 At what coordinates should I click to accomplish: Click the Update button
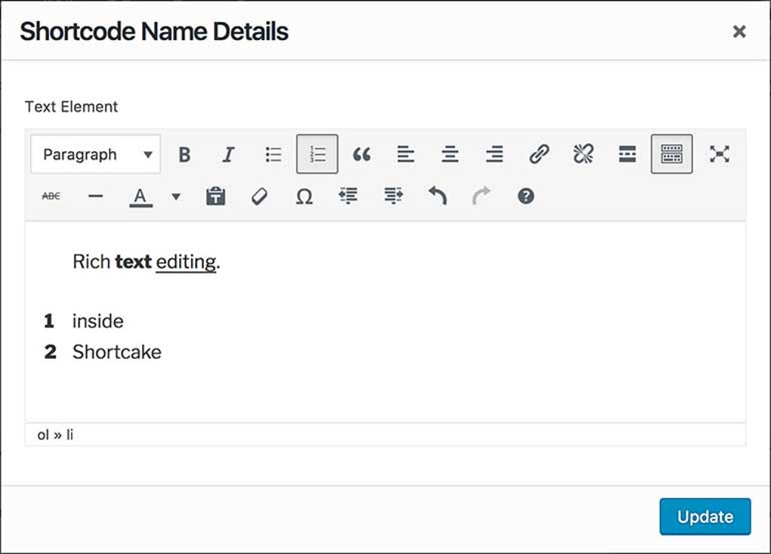(704, 516)
